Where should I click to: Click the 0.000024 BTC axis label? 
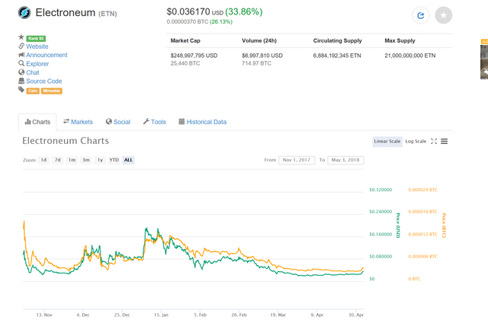(x=422, y=190)
